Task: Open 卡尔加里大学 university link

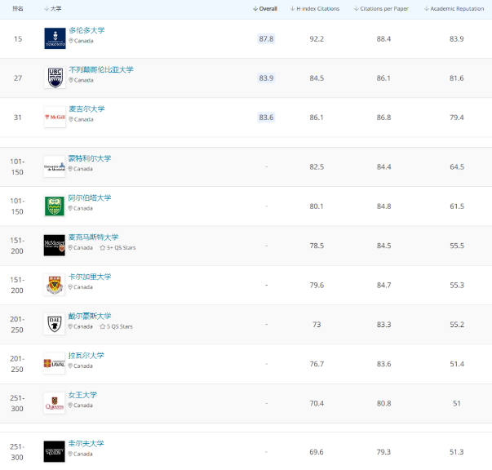Action: (90, 277)
